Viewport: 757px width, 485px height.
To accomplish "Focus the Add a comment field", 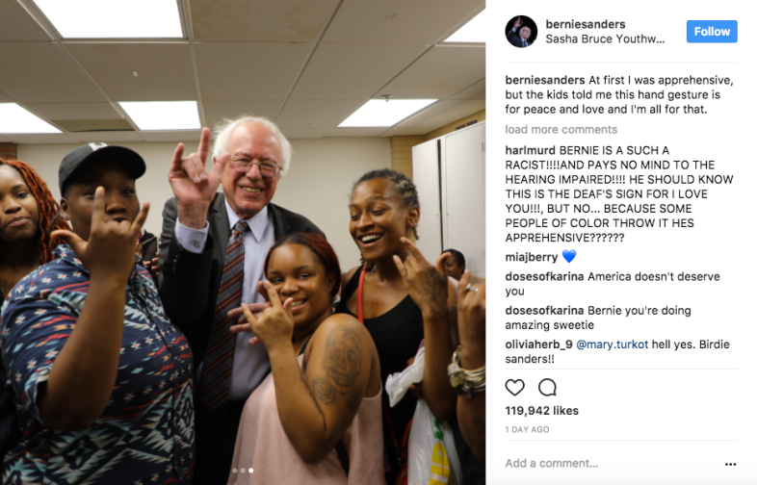I will 613,463.
